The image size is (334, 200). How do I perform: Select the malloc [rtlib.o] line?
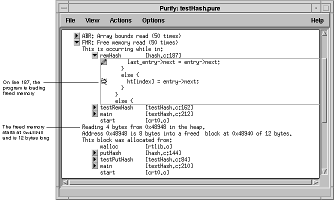pyautogui.click(x=136, y=146)
